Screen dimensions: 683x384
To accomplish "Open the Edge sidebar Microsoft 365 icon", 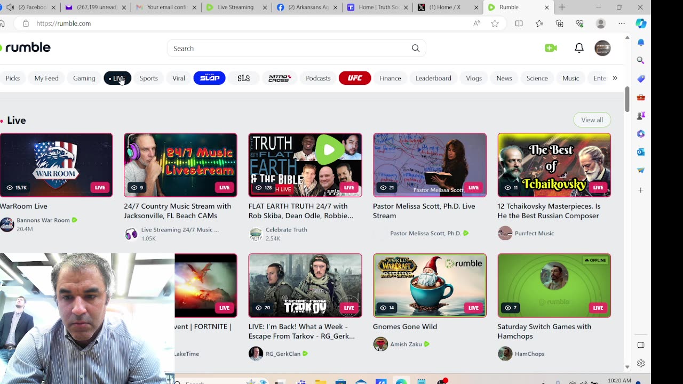I will 641,134.
